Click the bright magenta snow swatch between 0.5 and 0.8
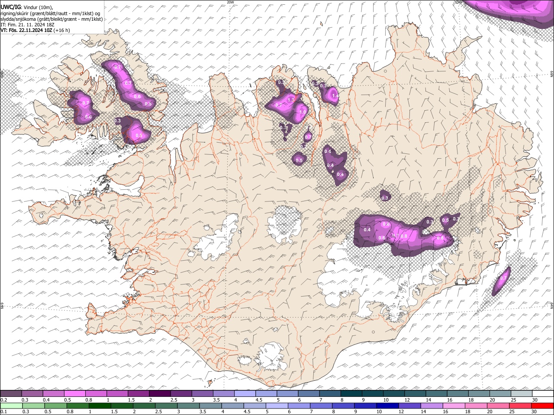The image size is (554, 415). [75, 393]
